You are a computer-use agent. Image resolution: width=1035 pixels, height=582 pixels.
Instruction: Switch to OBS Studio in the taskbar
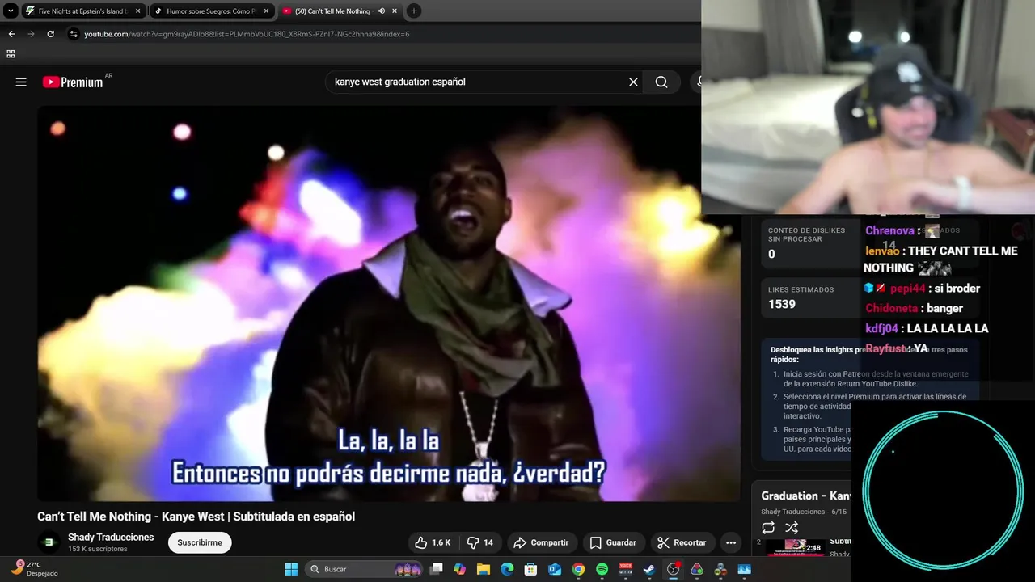[673, 569]
